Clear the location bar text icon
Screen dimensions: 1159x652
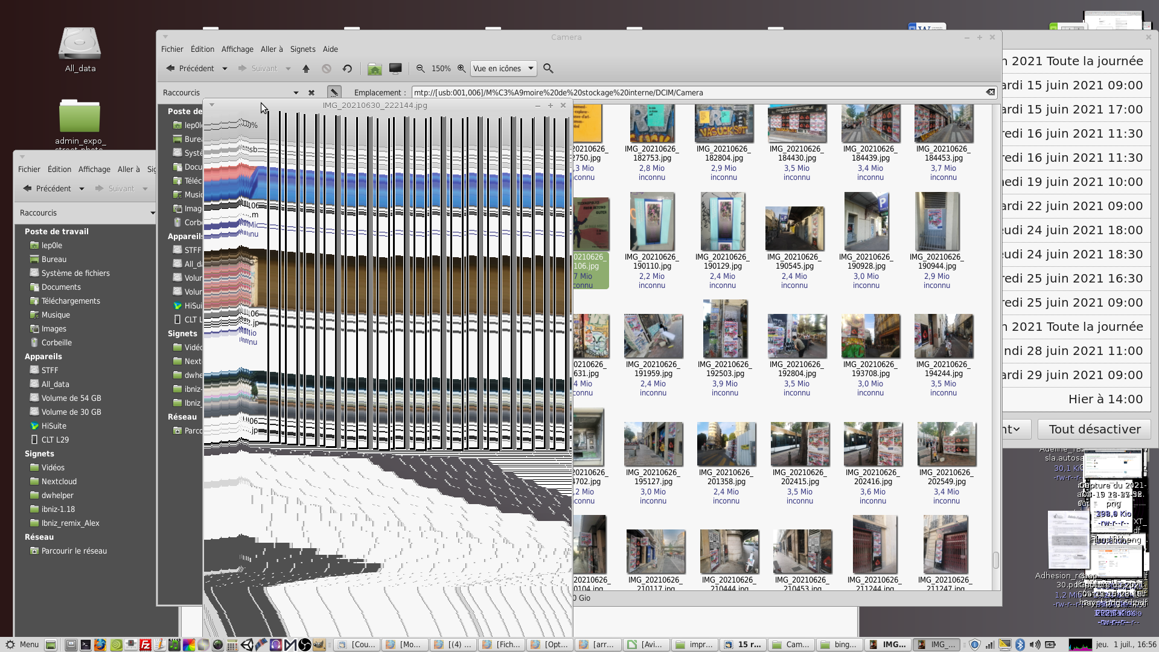(x=991, y=92)
